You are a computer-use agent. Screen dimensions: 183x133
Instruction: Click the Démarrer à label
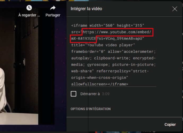pos(90,94)
